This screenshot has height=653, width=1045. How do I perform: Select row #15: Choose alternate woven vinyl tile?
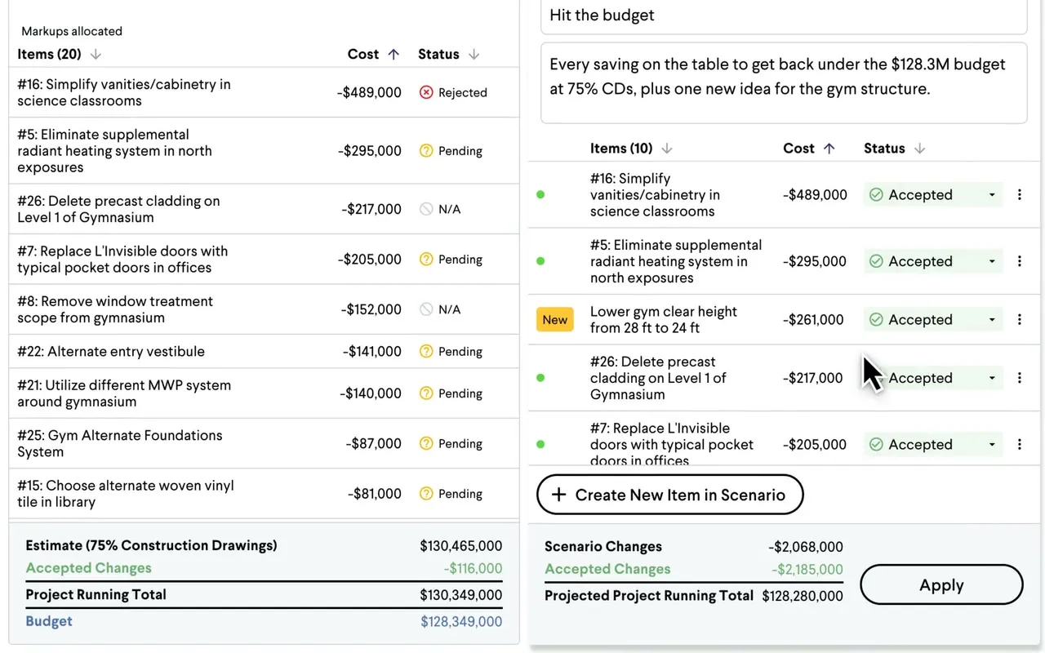click(264, 494)
